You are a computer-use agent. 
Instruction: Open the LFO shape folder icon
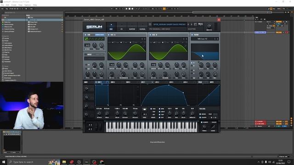pyautogui.click(x=144, y=109)
